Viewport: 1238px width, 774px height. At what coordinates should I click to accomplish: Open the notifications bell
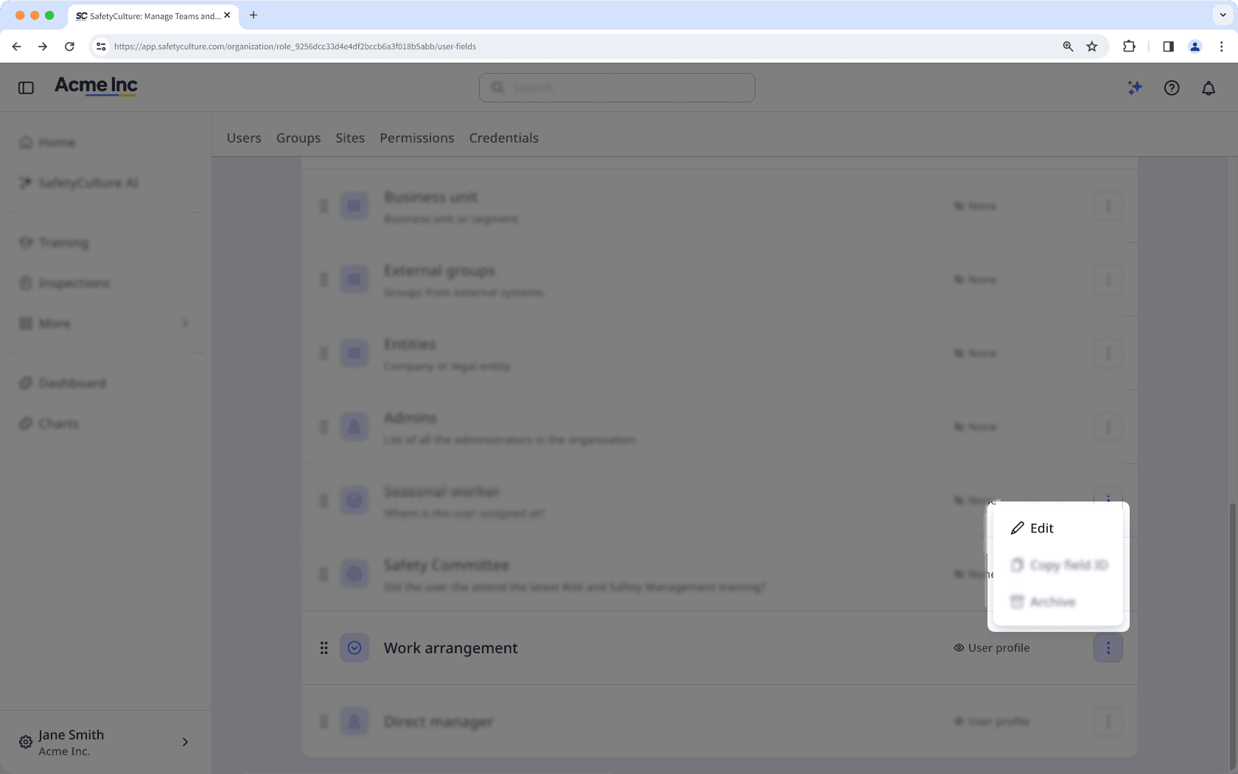tap(1208, 87)
